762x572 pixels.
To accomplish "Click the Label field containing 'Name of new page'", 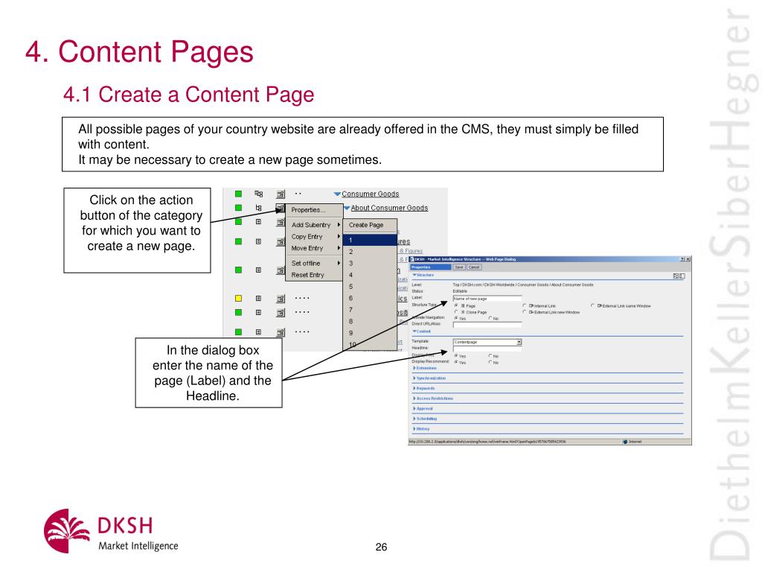I will pos(487,299).
